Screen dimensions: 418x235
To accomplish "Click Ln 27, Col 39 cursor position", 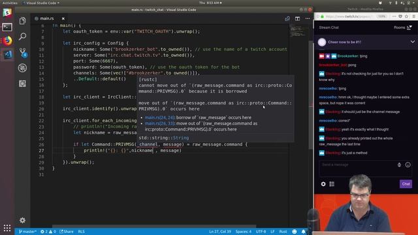I will pos(220,232).
